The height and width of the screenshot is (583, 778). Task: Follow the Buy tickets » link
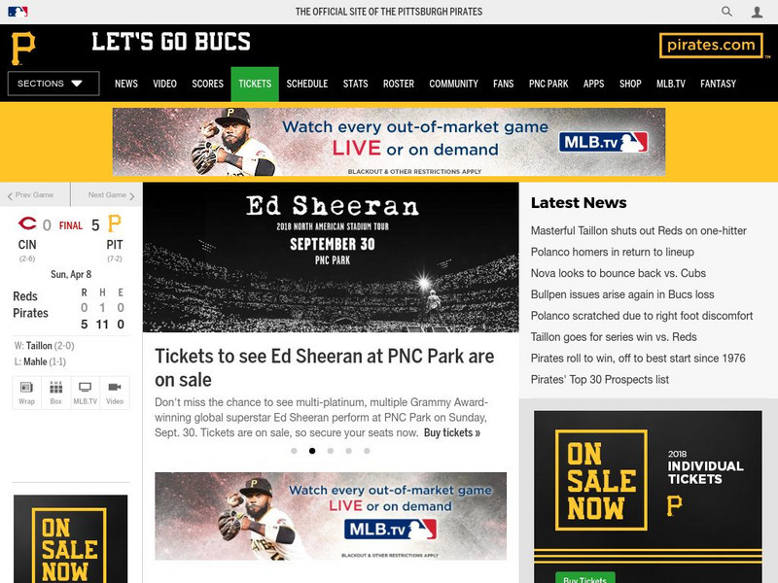pos(452,432)
